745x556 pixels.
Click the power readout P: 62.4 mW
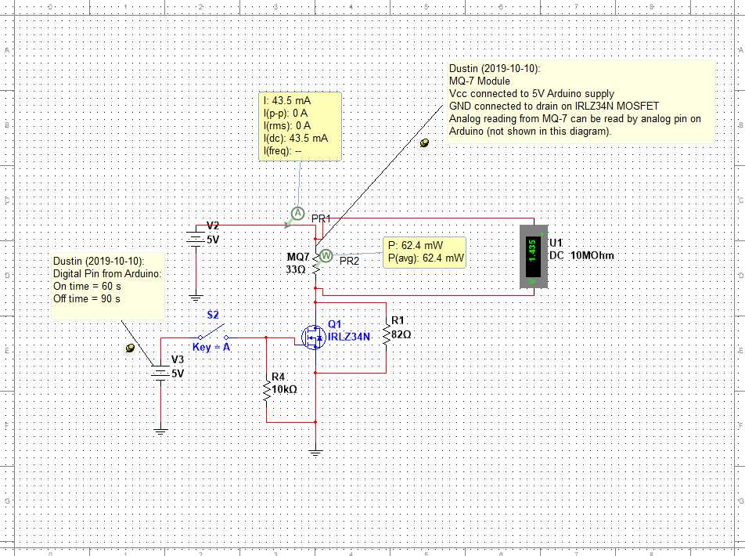coord(424,252)
